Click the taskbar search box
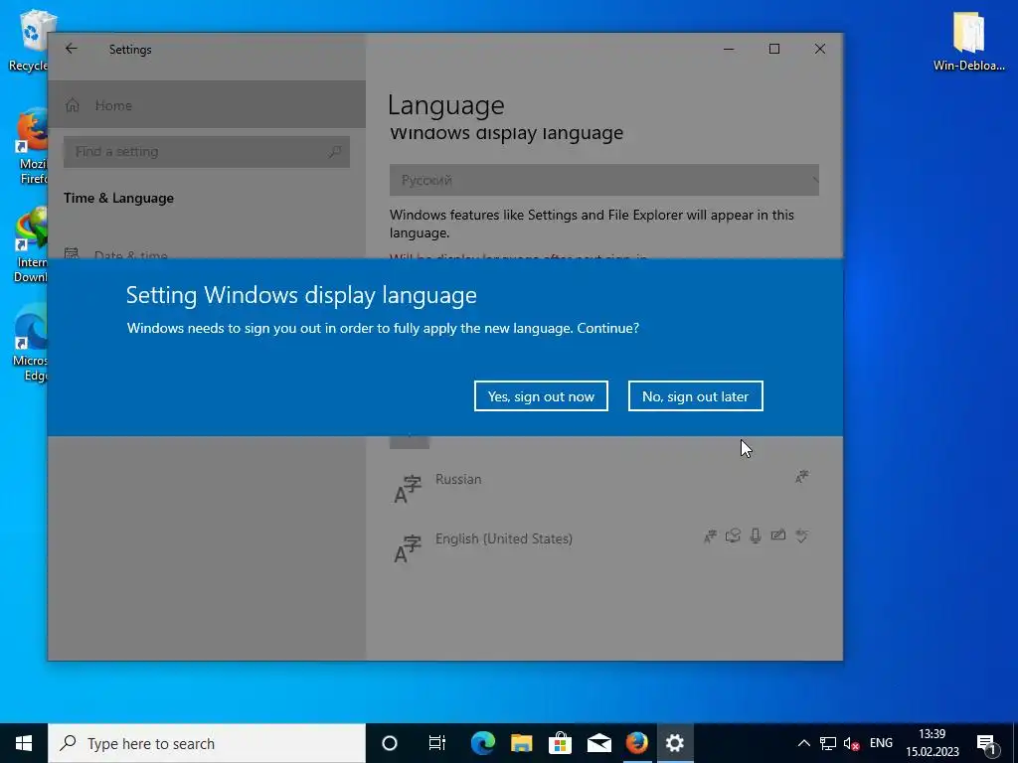Screen dimensions: 1018x763 click(207, 743)
